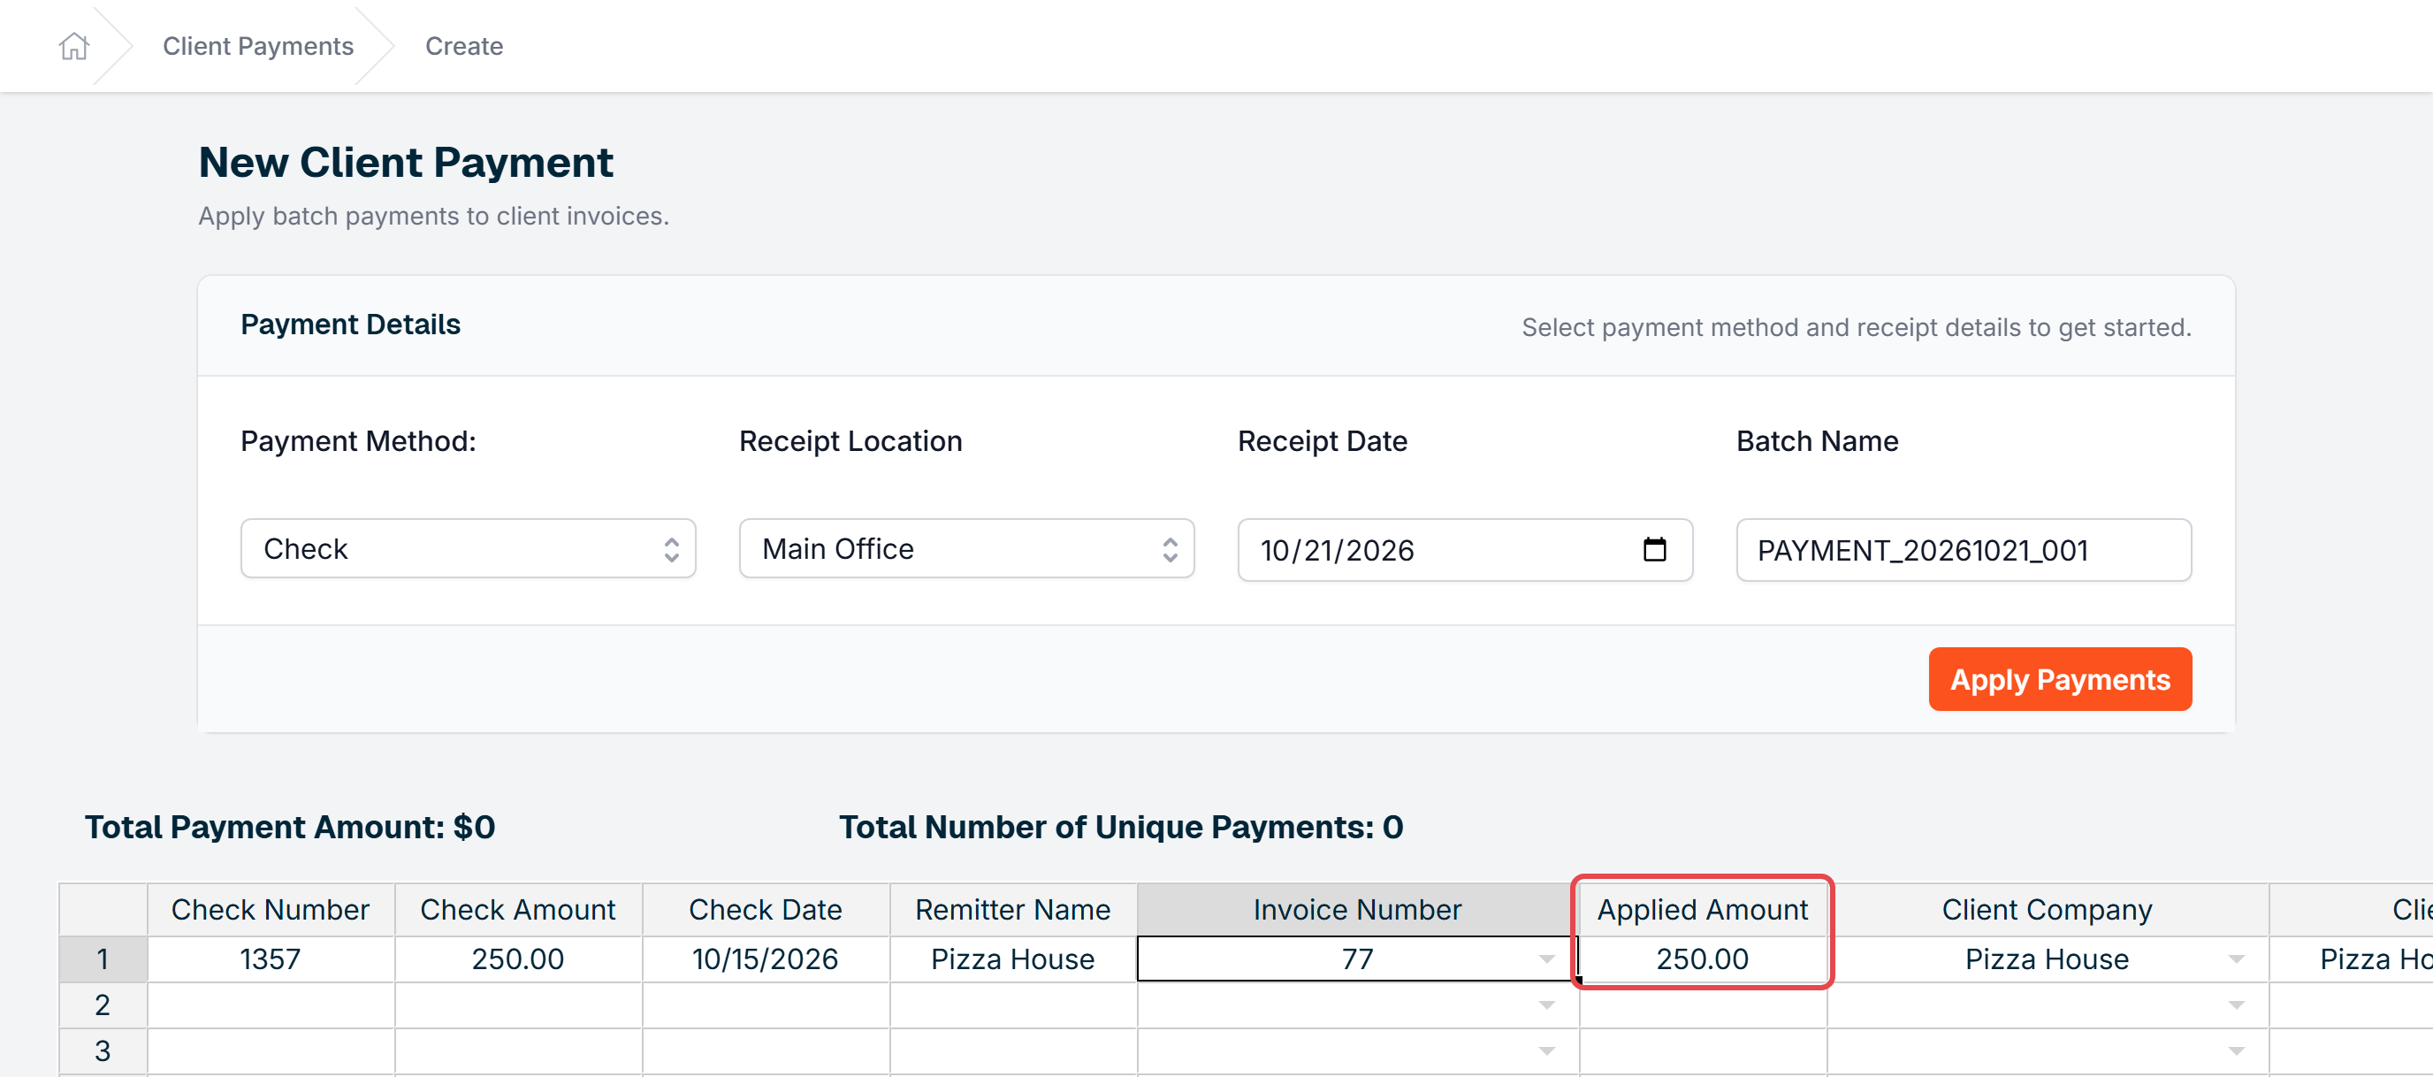The height and width of the screenshot is (1077, 2433).
Task: Select invoice number cell 77
Action: (1357, 959)
